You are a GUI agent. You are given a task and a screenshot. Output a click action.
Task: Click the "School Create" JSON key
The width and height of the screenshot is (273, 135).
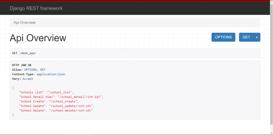tap(32, 101)
